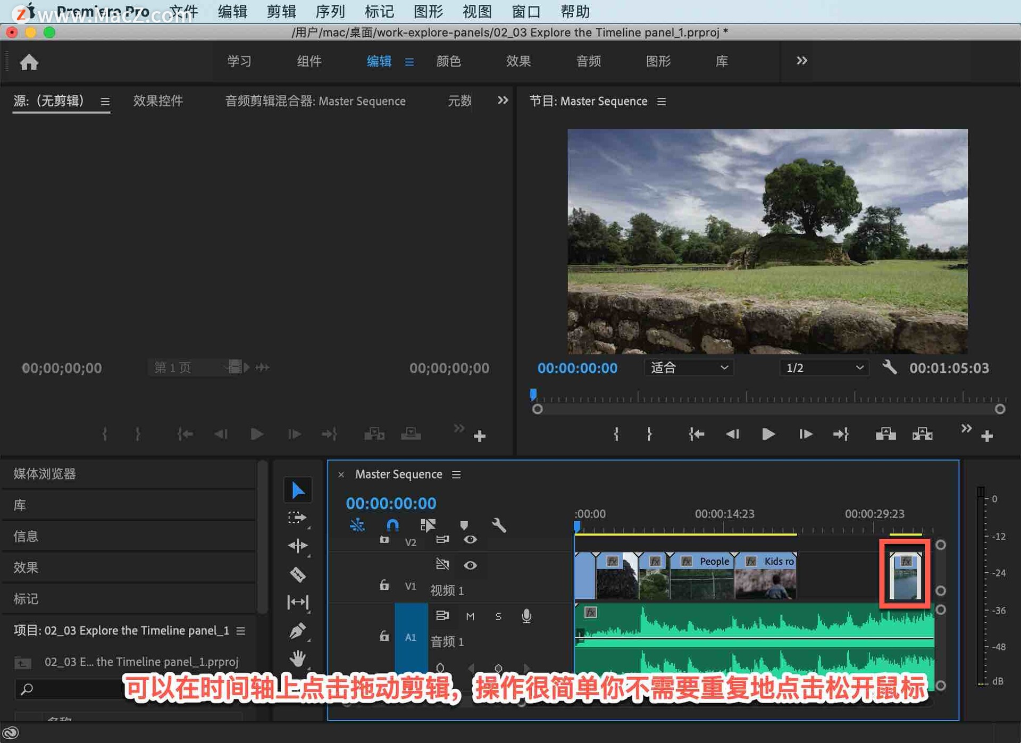Screen dimensions: 1021x743
Task: Open Source panel menu icon
Action: point(105,101)
